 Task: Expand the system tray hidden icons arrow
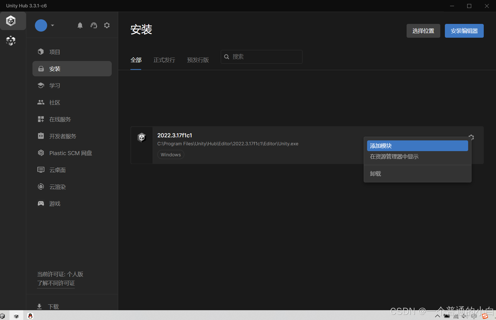(438, 316)
